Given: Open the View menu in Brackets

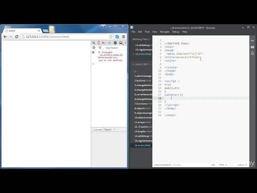Looking at the screenshot, I should pos(155,32).
